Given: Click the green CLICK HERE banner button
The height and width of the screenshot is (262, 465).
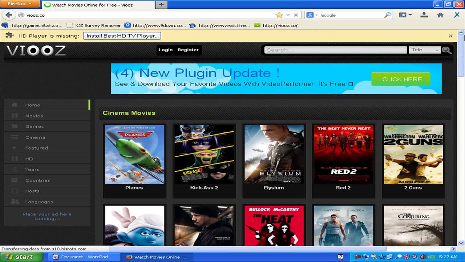Looking at the screenshot, I should tap(401, 79).
